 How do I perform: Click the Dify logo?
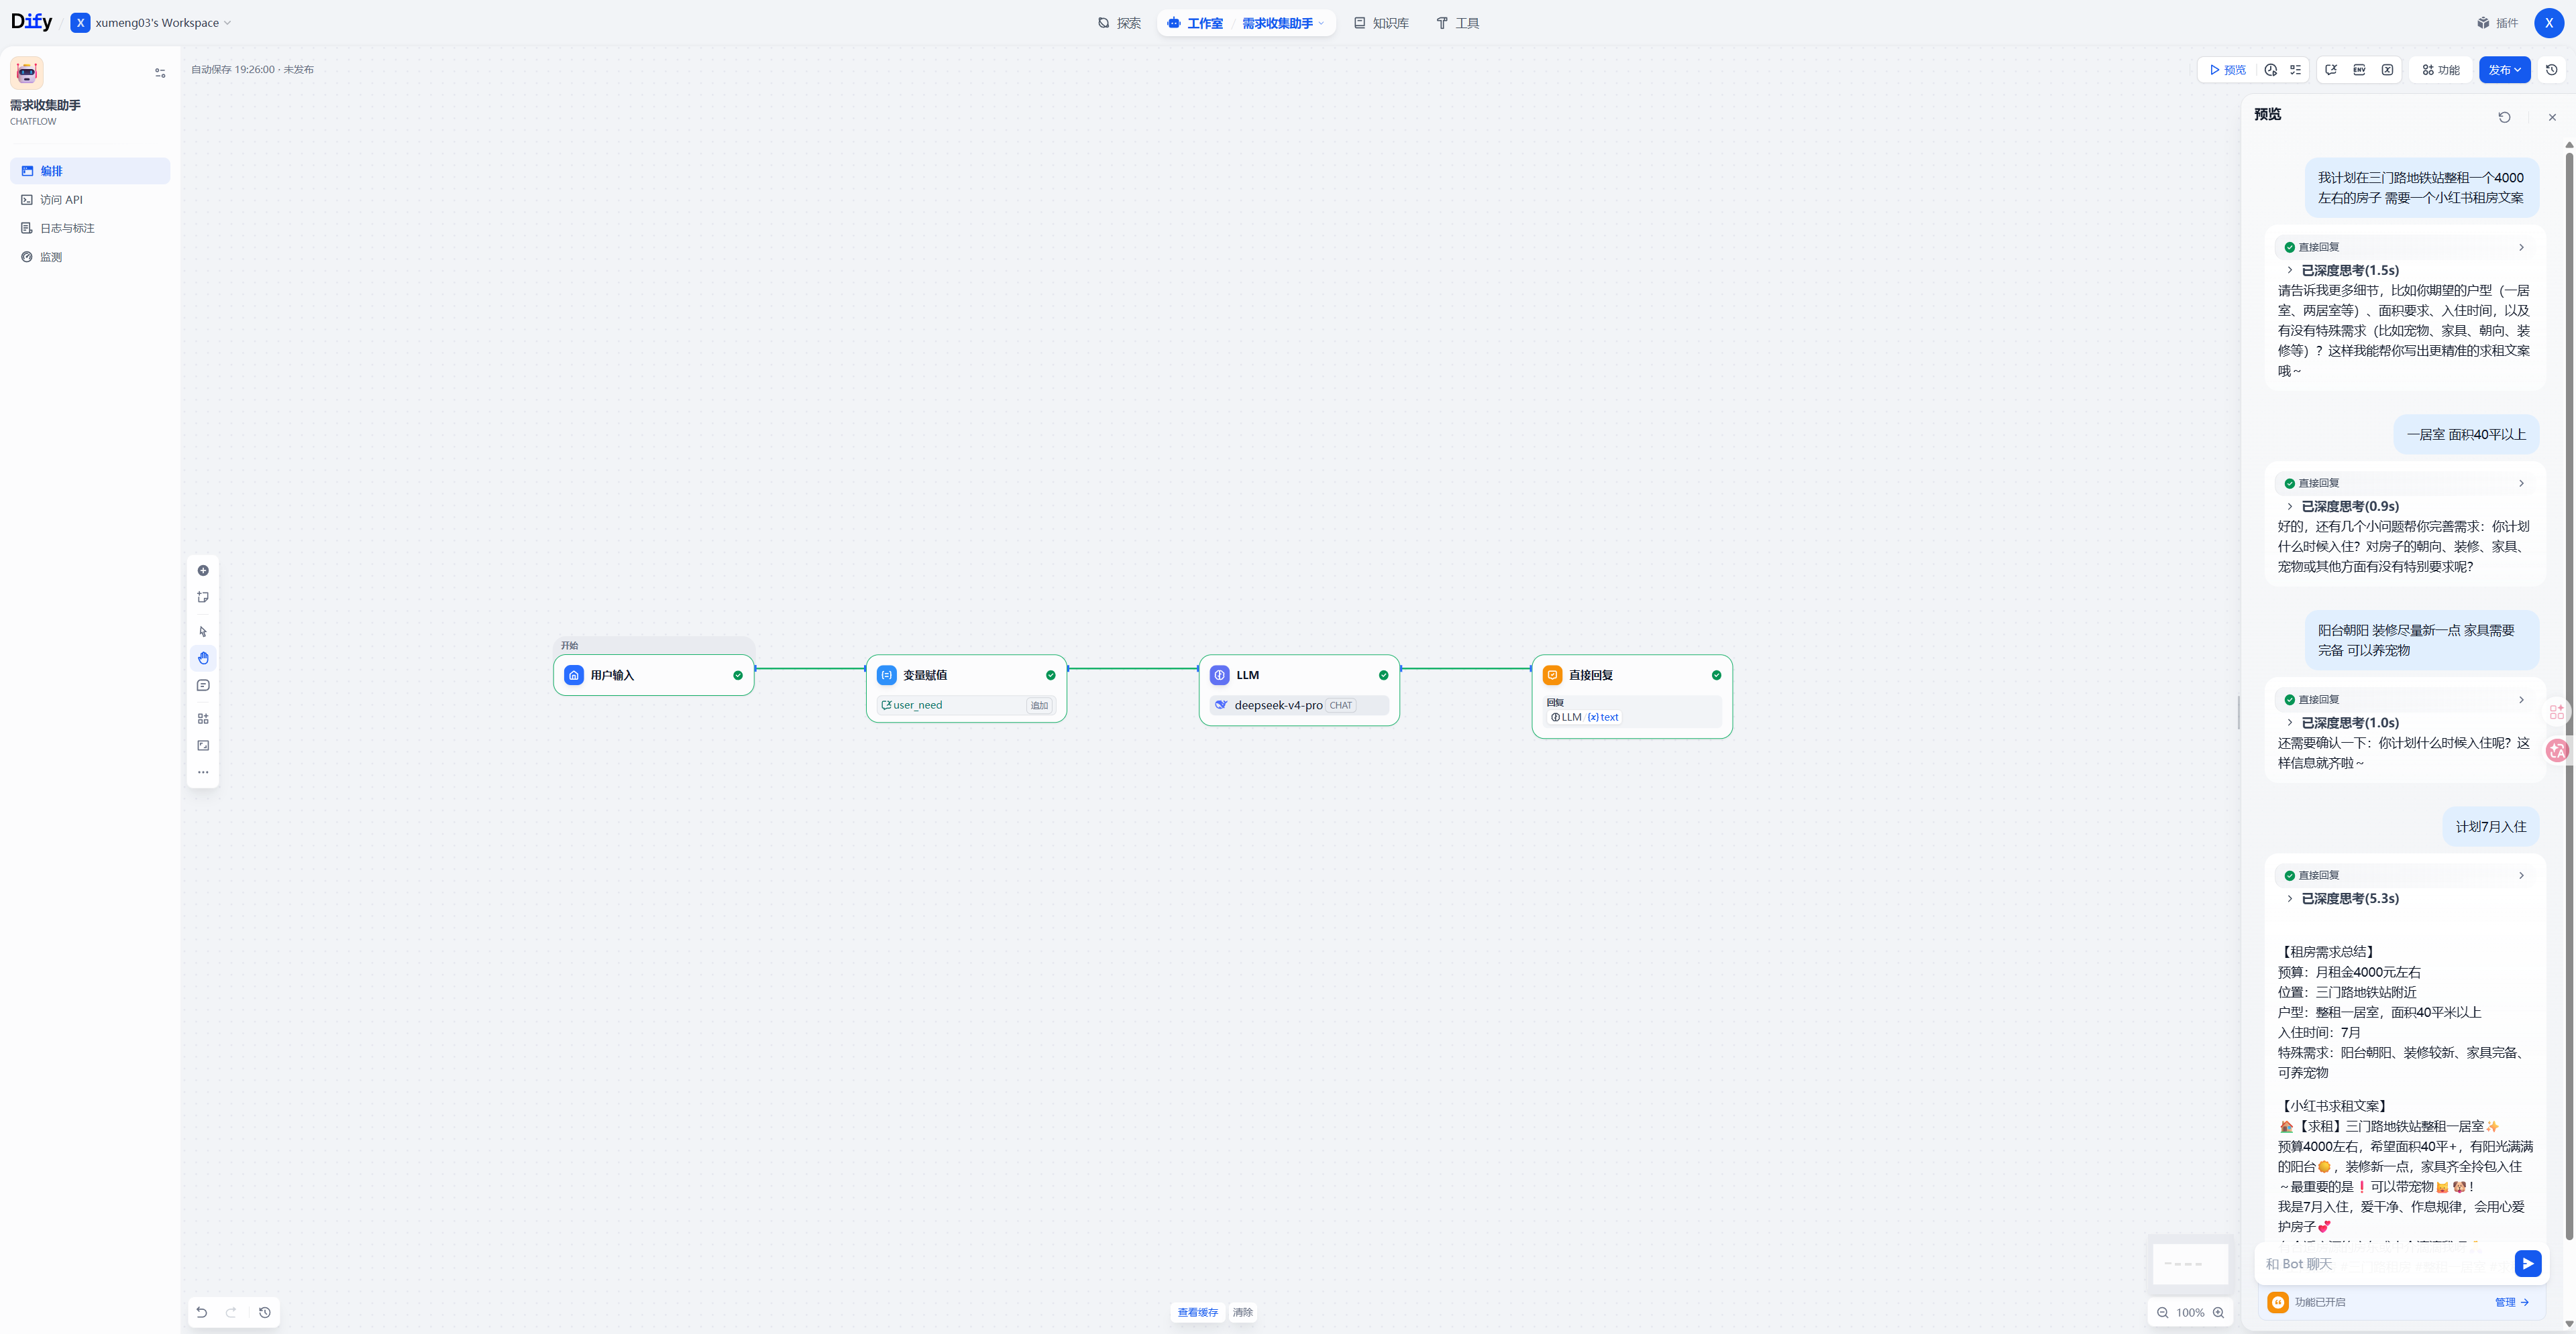(31, 22)
